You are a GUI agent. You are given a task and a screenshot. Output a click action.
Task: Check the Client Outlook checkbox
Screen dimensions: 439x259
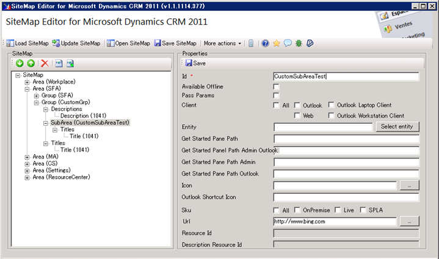click(x=297, y=105)
